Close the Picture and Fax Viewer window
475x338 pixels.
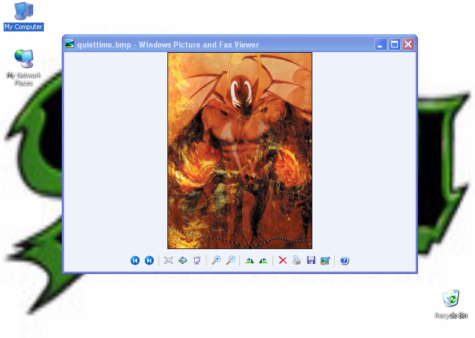pyautogui.click(x=408, y=44)
